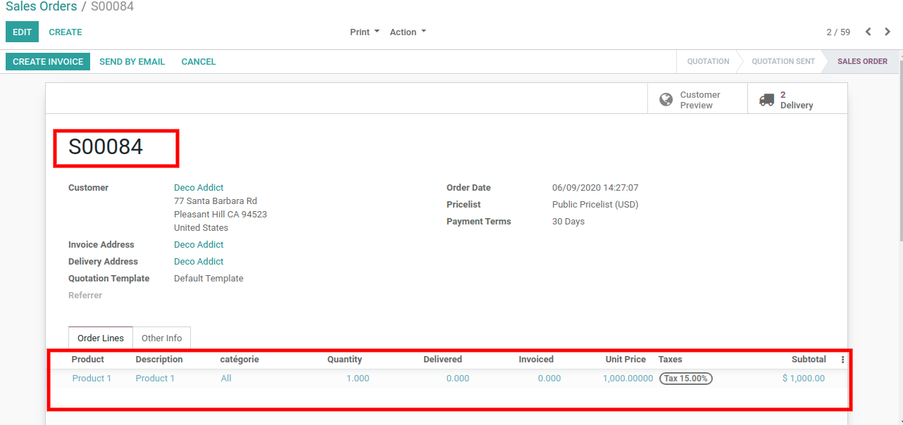Click the truck icon showing 2 deliveries
This screenshot has width=903, height=425.
point(766,99)
